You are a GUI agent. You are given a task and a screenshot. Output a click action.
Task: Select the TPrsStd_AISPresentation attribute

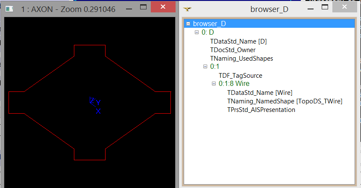(x=261, y=110)
